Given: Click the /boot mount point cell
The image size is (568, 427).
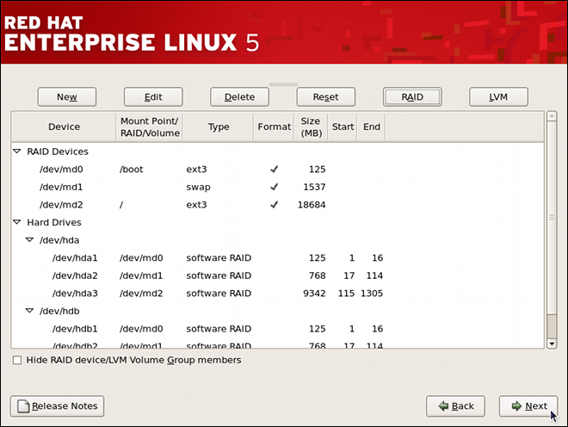Looking at the screenshot, I should 131,170.
